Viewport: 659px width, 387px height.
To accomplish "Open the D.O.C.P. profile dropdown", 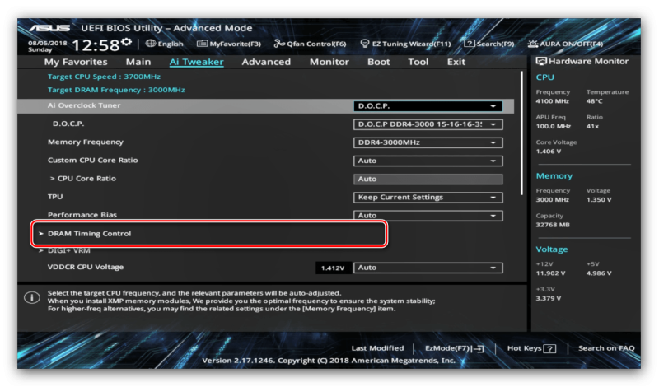I will pos(428,124).
